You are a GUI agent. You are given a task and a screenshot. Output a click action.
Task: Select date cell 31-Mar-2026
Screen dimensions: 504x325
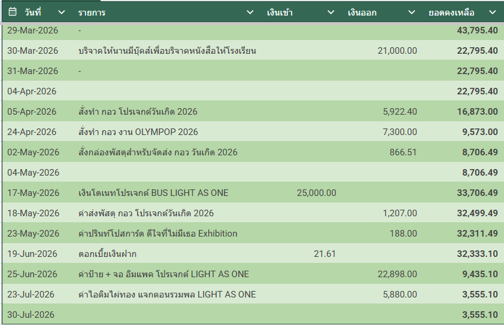tap(33, 71)
